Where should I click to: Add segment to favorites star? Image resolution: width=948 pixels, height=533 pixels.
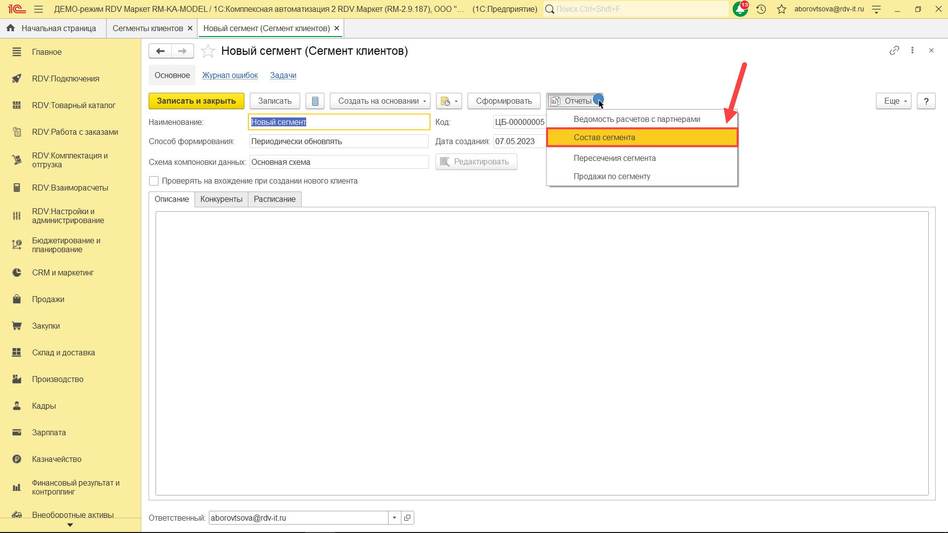point(208,51)
